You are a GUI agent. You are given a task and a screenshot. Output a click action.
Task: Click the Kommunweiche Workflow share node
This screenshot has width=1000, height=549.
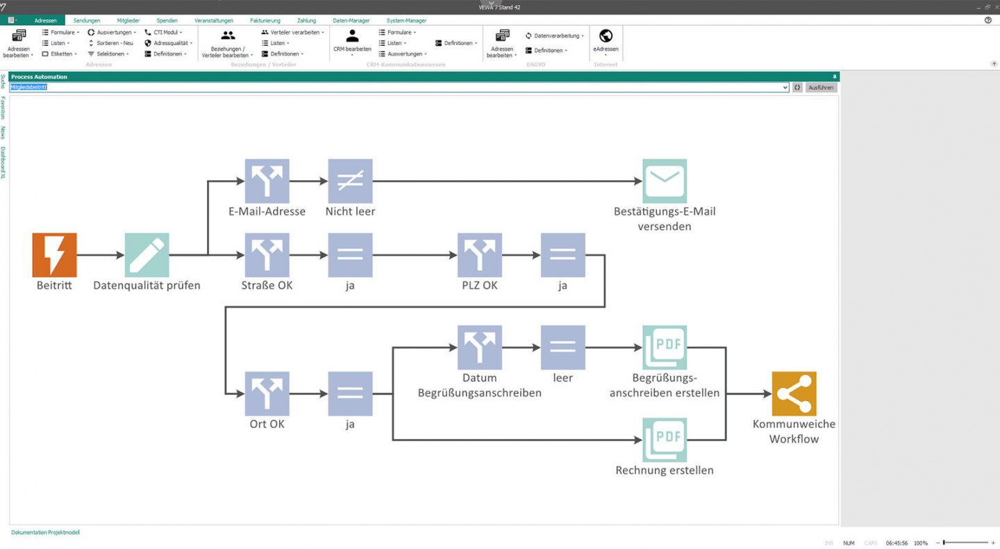[x=794, y=394]
